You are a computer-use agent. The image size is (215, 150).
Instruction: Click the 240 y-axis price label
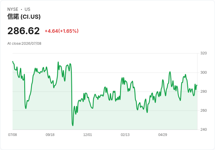point(204,130)
